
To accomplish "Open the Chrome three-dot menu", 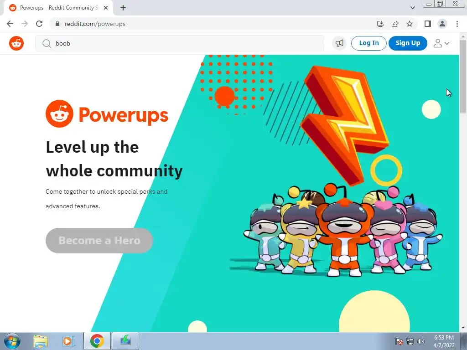I will point(457,24).
